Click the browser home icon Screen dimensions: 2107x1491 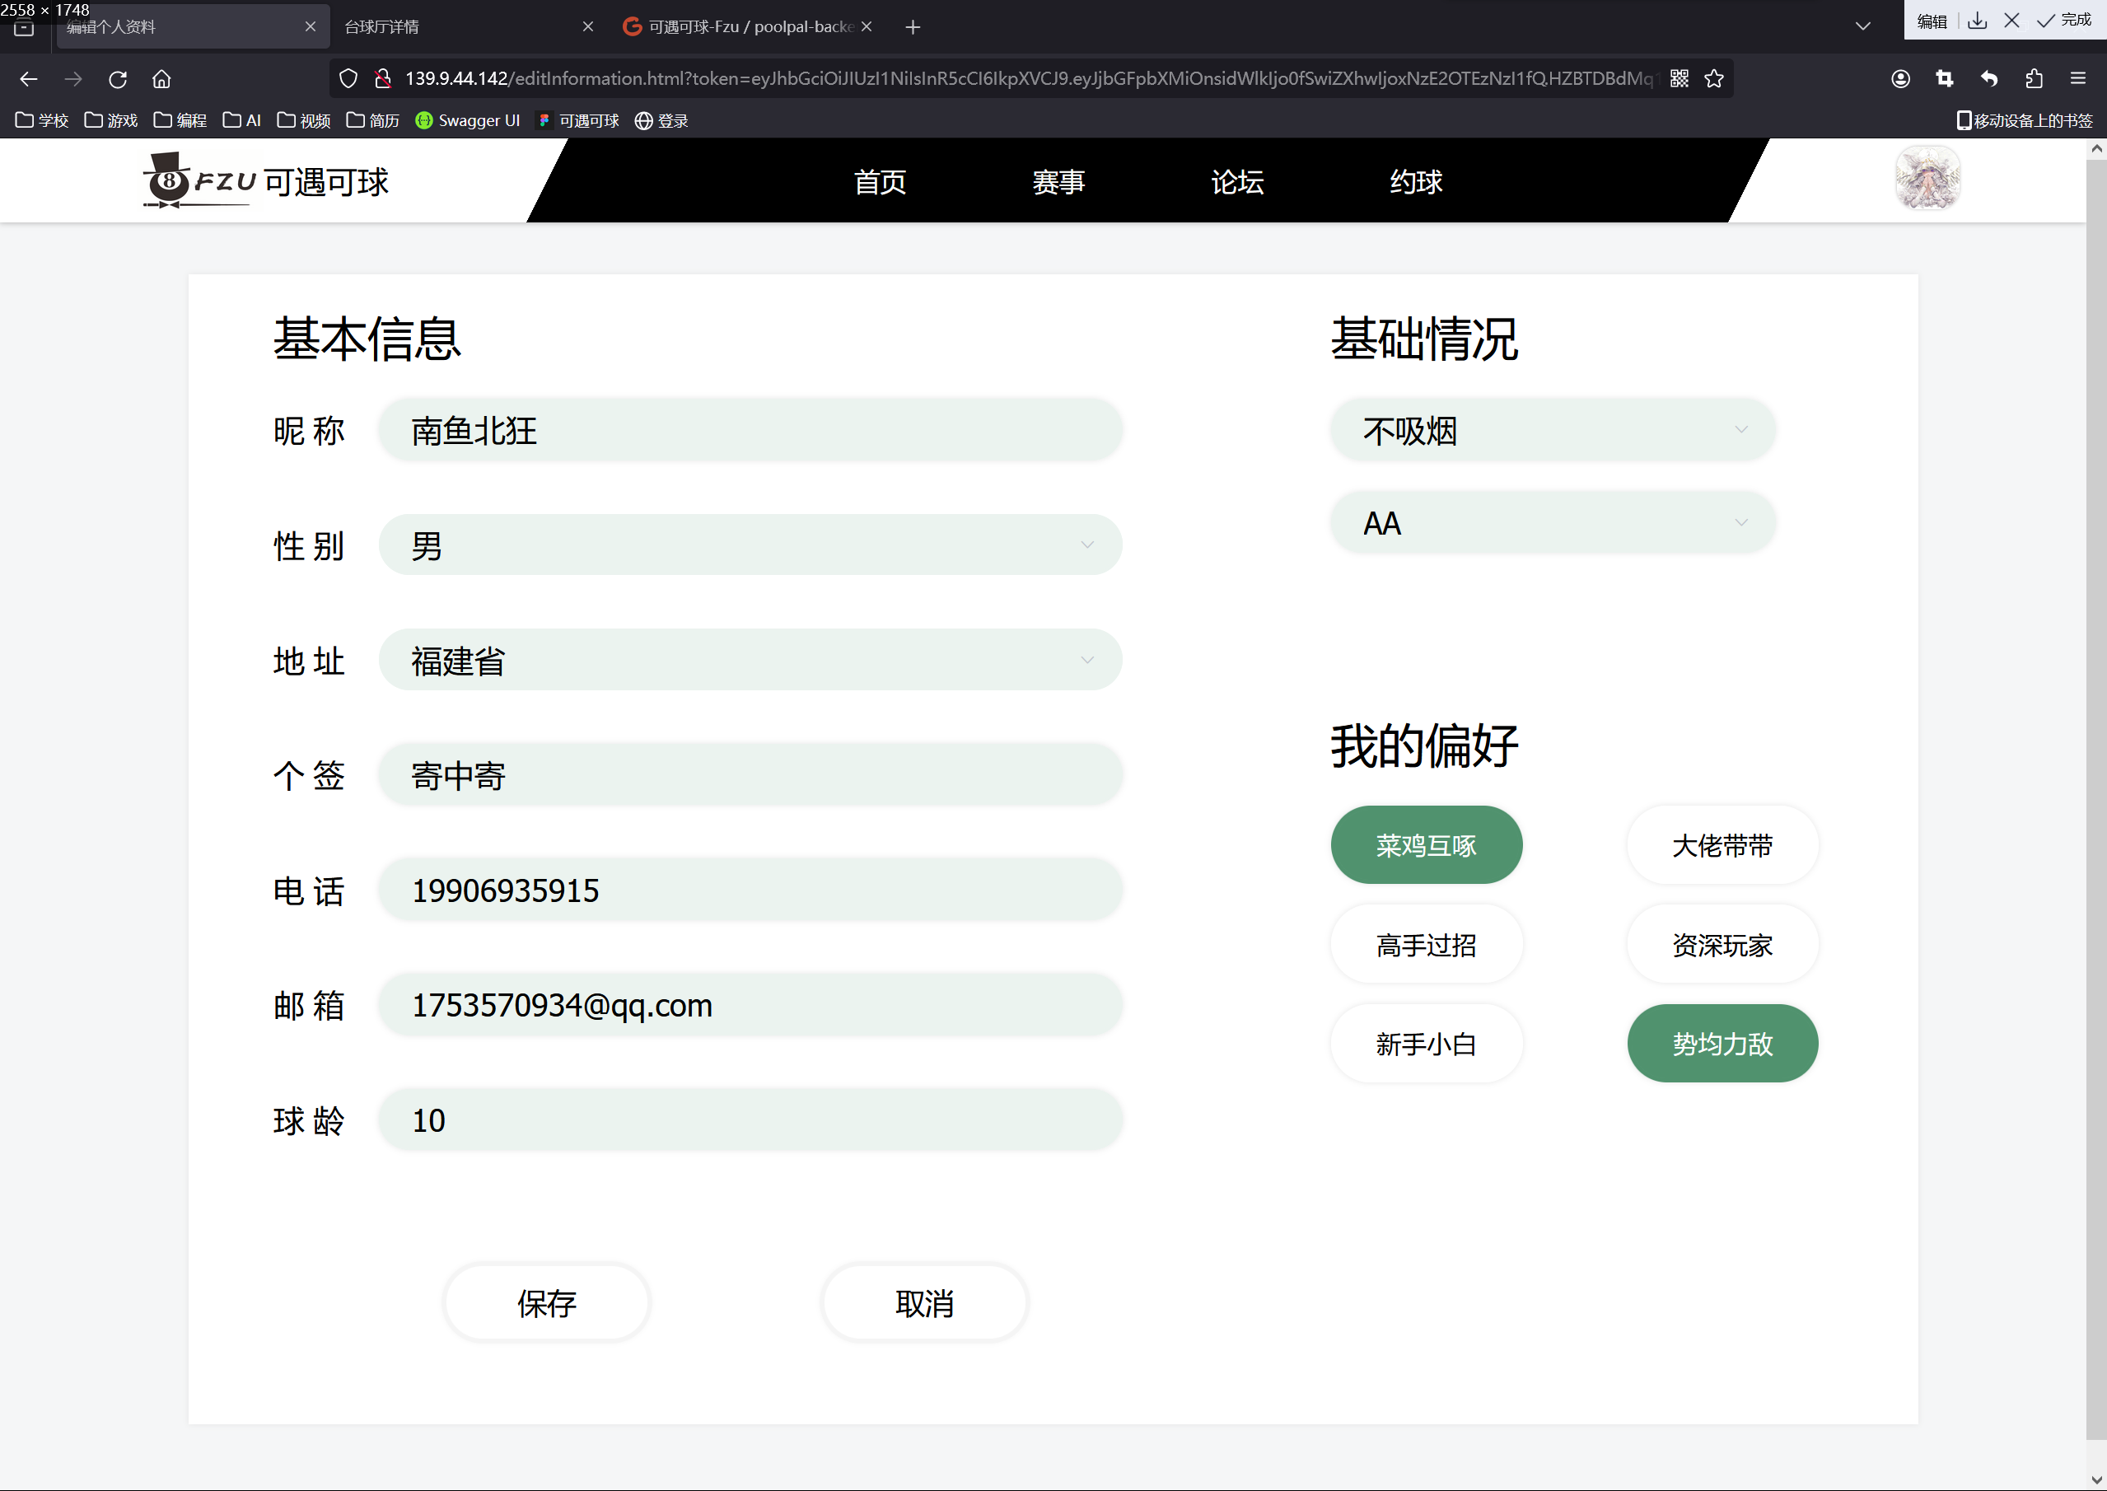point(161,79)
